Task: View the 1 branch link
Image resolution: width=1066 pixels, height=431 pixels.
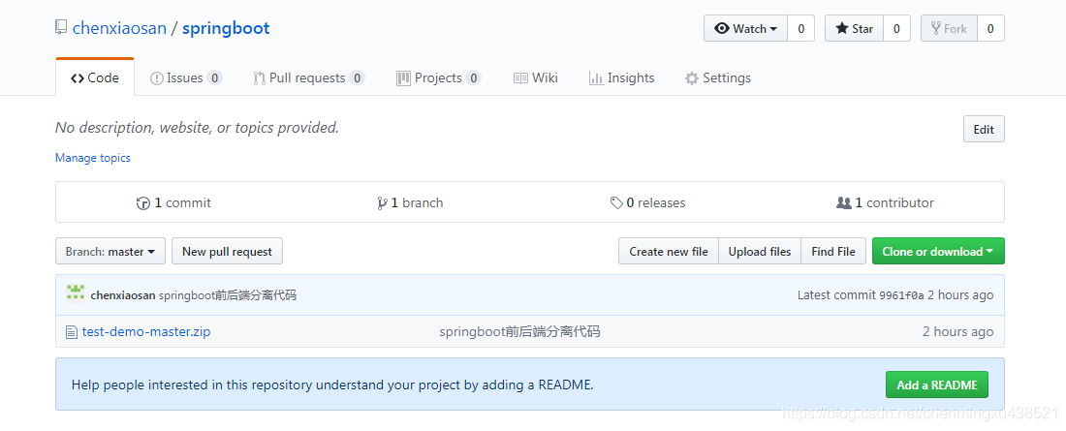Action: pyautogui.click(x=410, y=202)
